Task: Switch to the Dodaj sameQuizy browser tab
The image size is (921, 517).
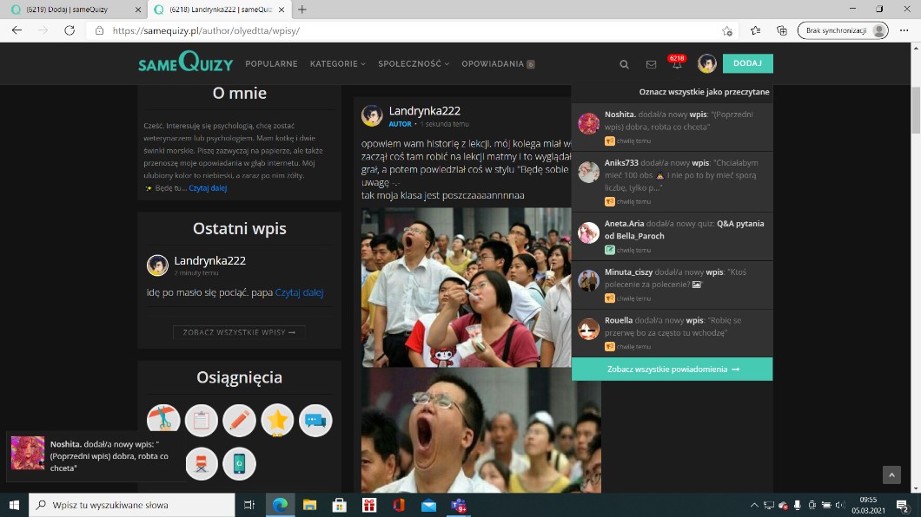Action: (73, 10)
